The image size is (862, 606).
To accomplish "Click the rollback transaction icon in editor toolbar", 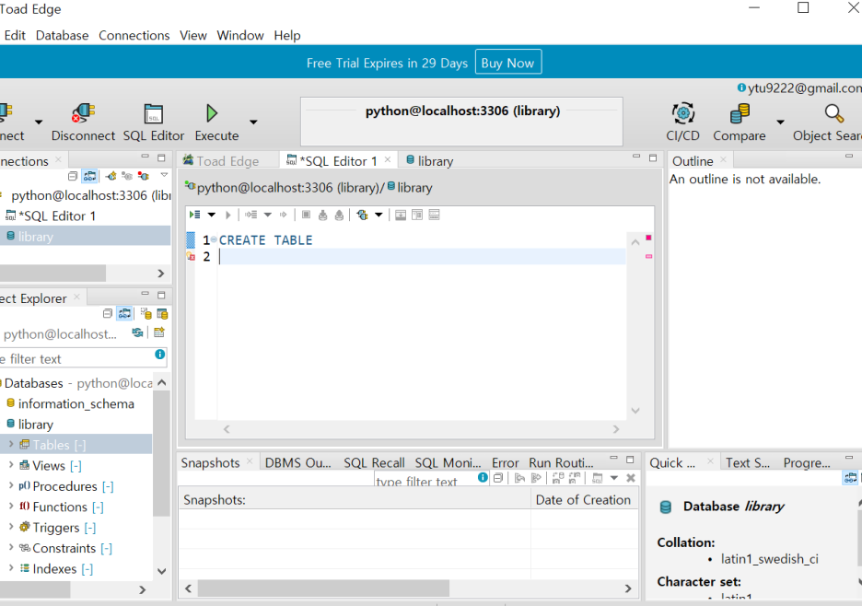I will (339, 215).
